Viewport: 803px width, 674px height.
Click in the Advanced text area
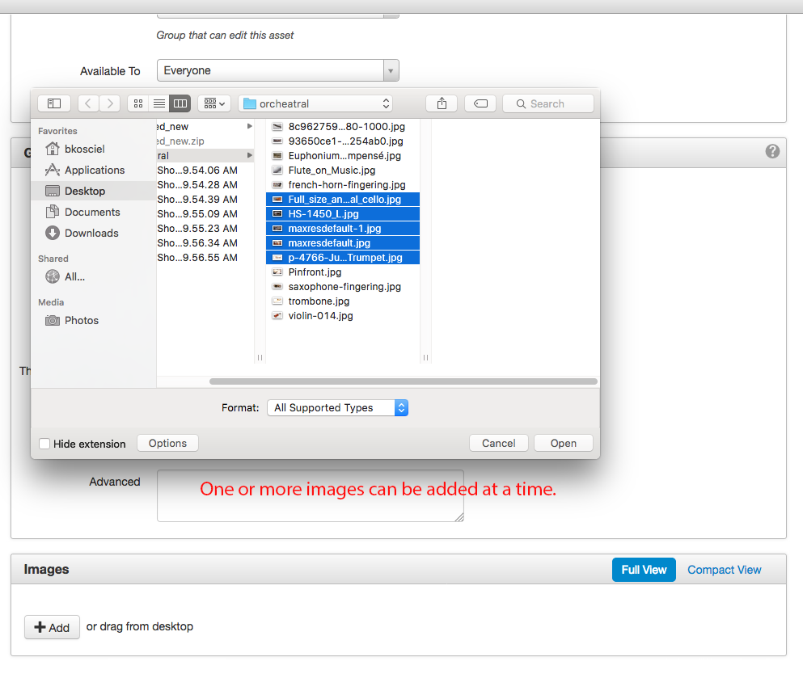click(x=311, y=496)
